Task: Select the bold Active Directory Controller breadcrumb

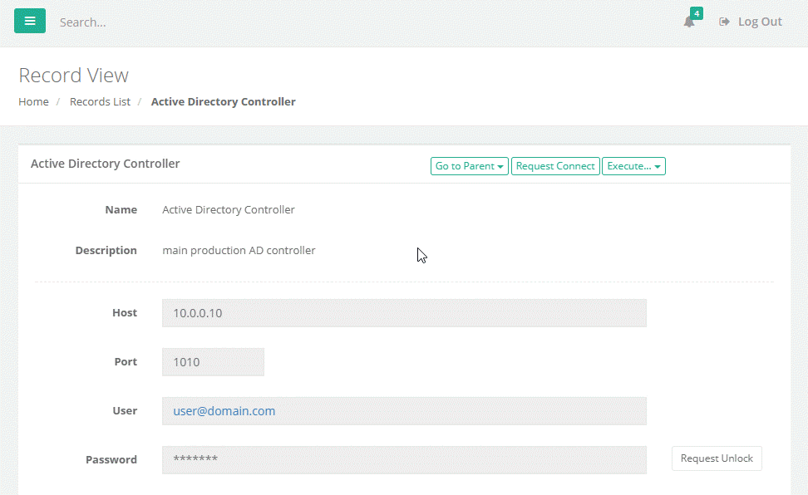Action: (223, 101)
